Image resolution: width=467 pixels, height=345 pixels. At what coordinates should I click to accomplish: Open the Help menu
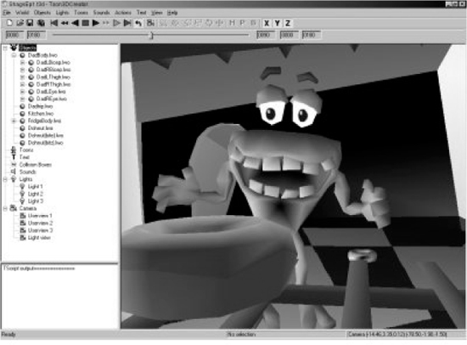click(x=172, y=13)
